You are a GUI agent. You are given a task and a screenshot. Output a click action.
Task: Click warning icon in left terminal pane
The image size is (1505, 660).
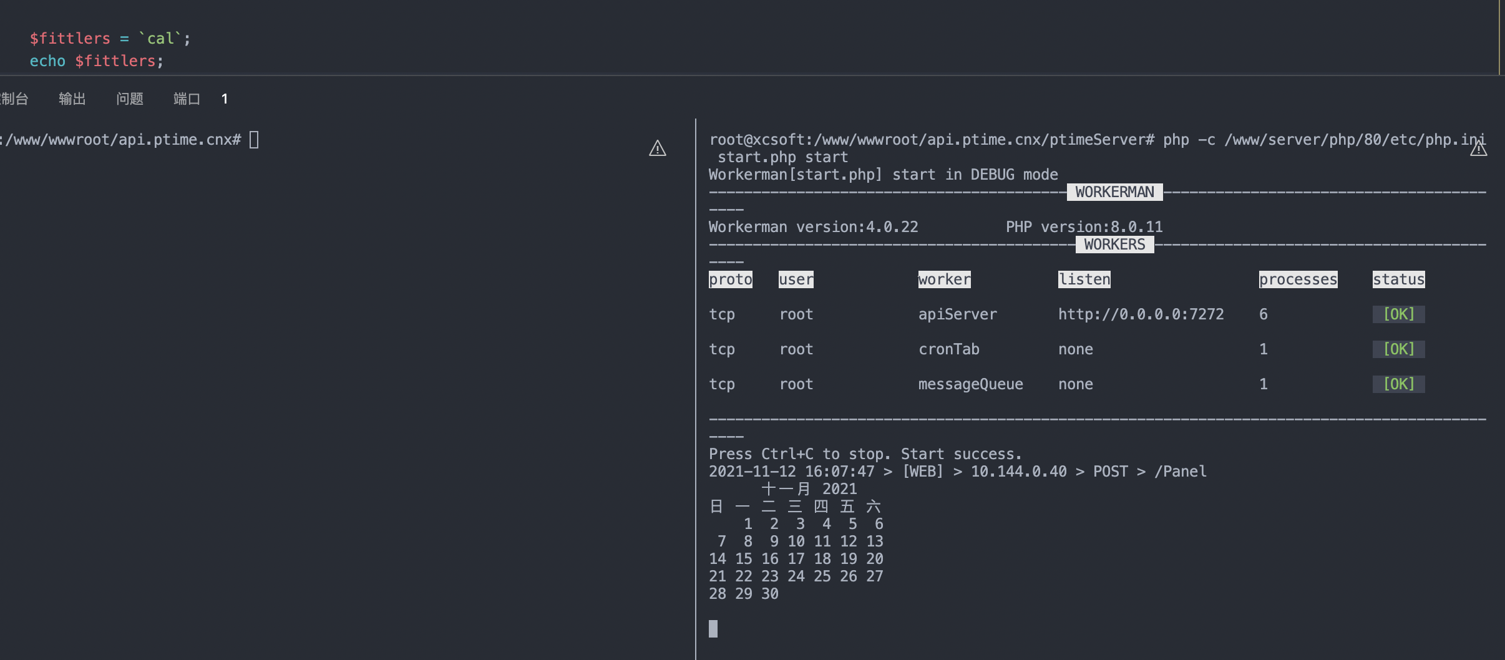pyautogui.click(x=658, y=148)
